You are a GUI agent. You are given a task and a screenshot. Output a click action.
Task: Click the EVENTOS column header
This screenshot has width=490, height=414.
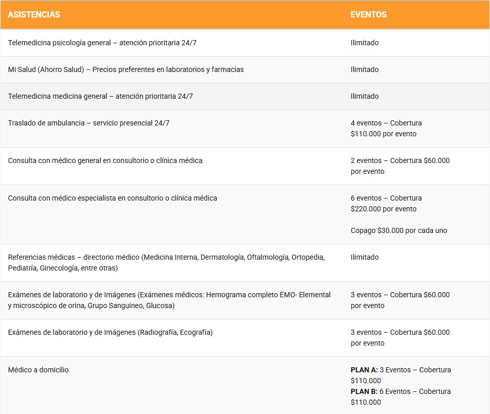(x=369, y=14)
